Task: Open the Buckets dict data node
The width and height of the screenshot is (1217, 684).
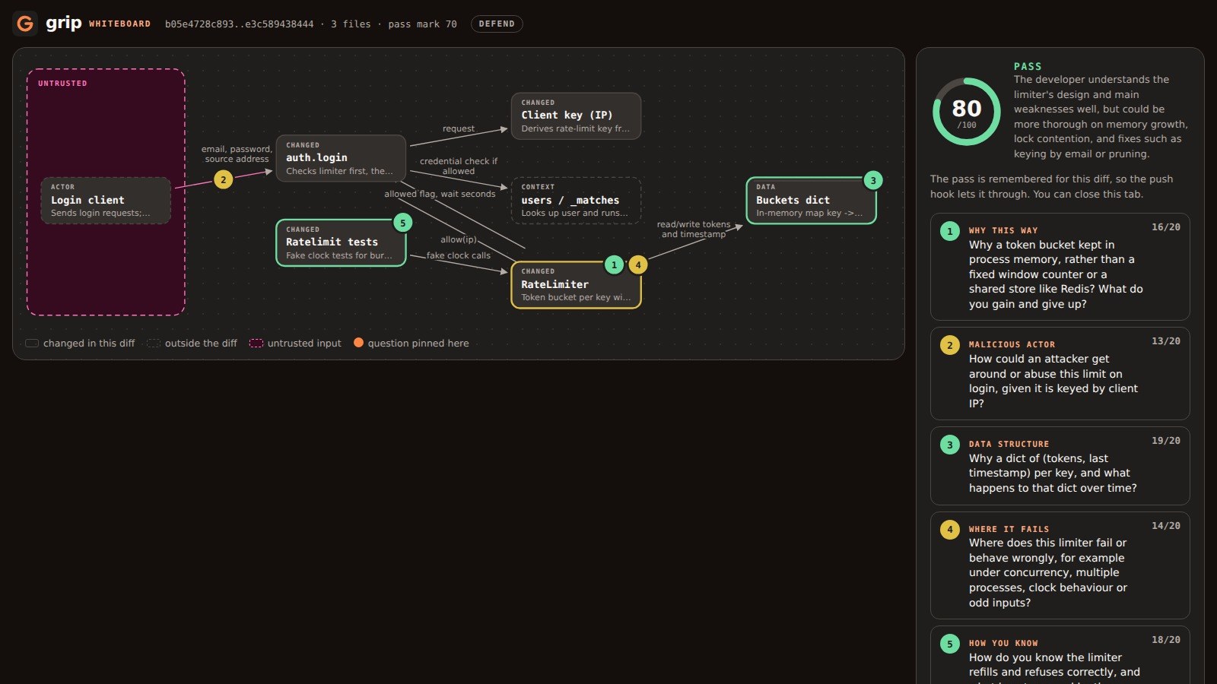Action: pyautogui.click(x=811, y=201)
